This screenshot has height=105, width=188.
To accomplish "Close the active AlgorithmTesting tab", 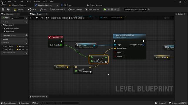I will point(57,5).
